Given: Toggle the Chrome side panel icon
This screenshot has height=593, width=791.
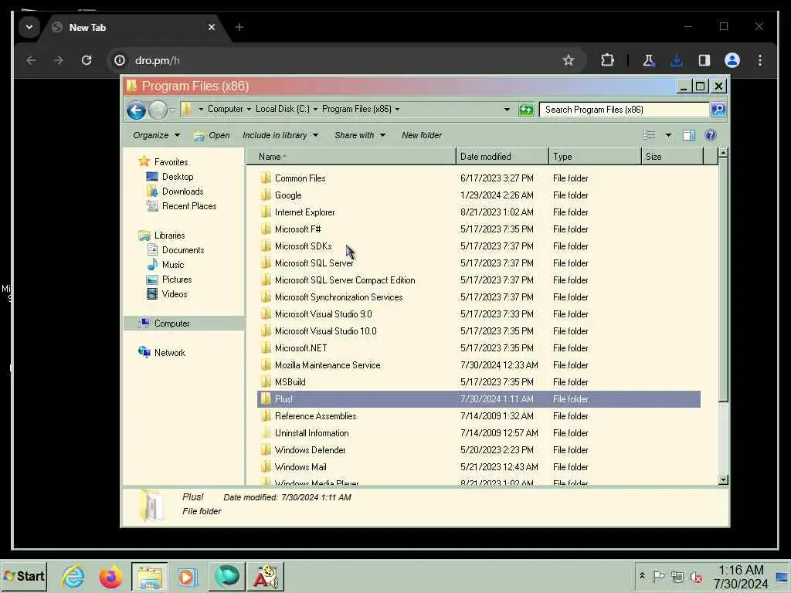Looking at the screenshot, I should click(704, 60).
